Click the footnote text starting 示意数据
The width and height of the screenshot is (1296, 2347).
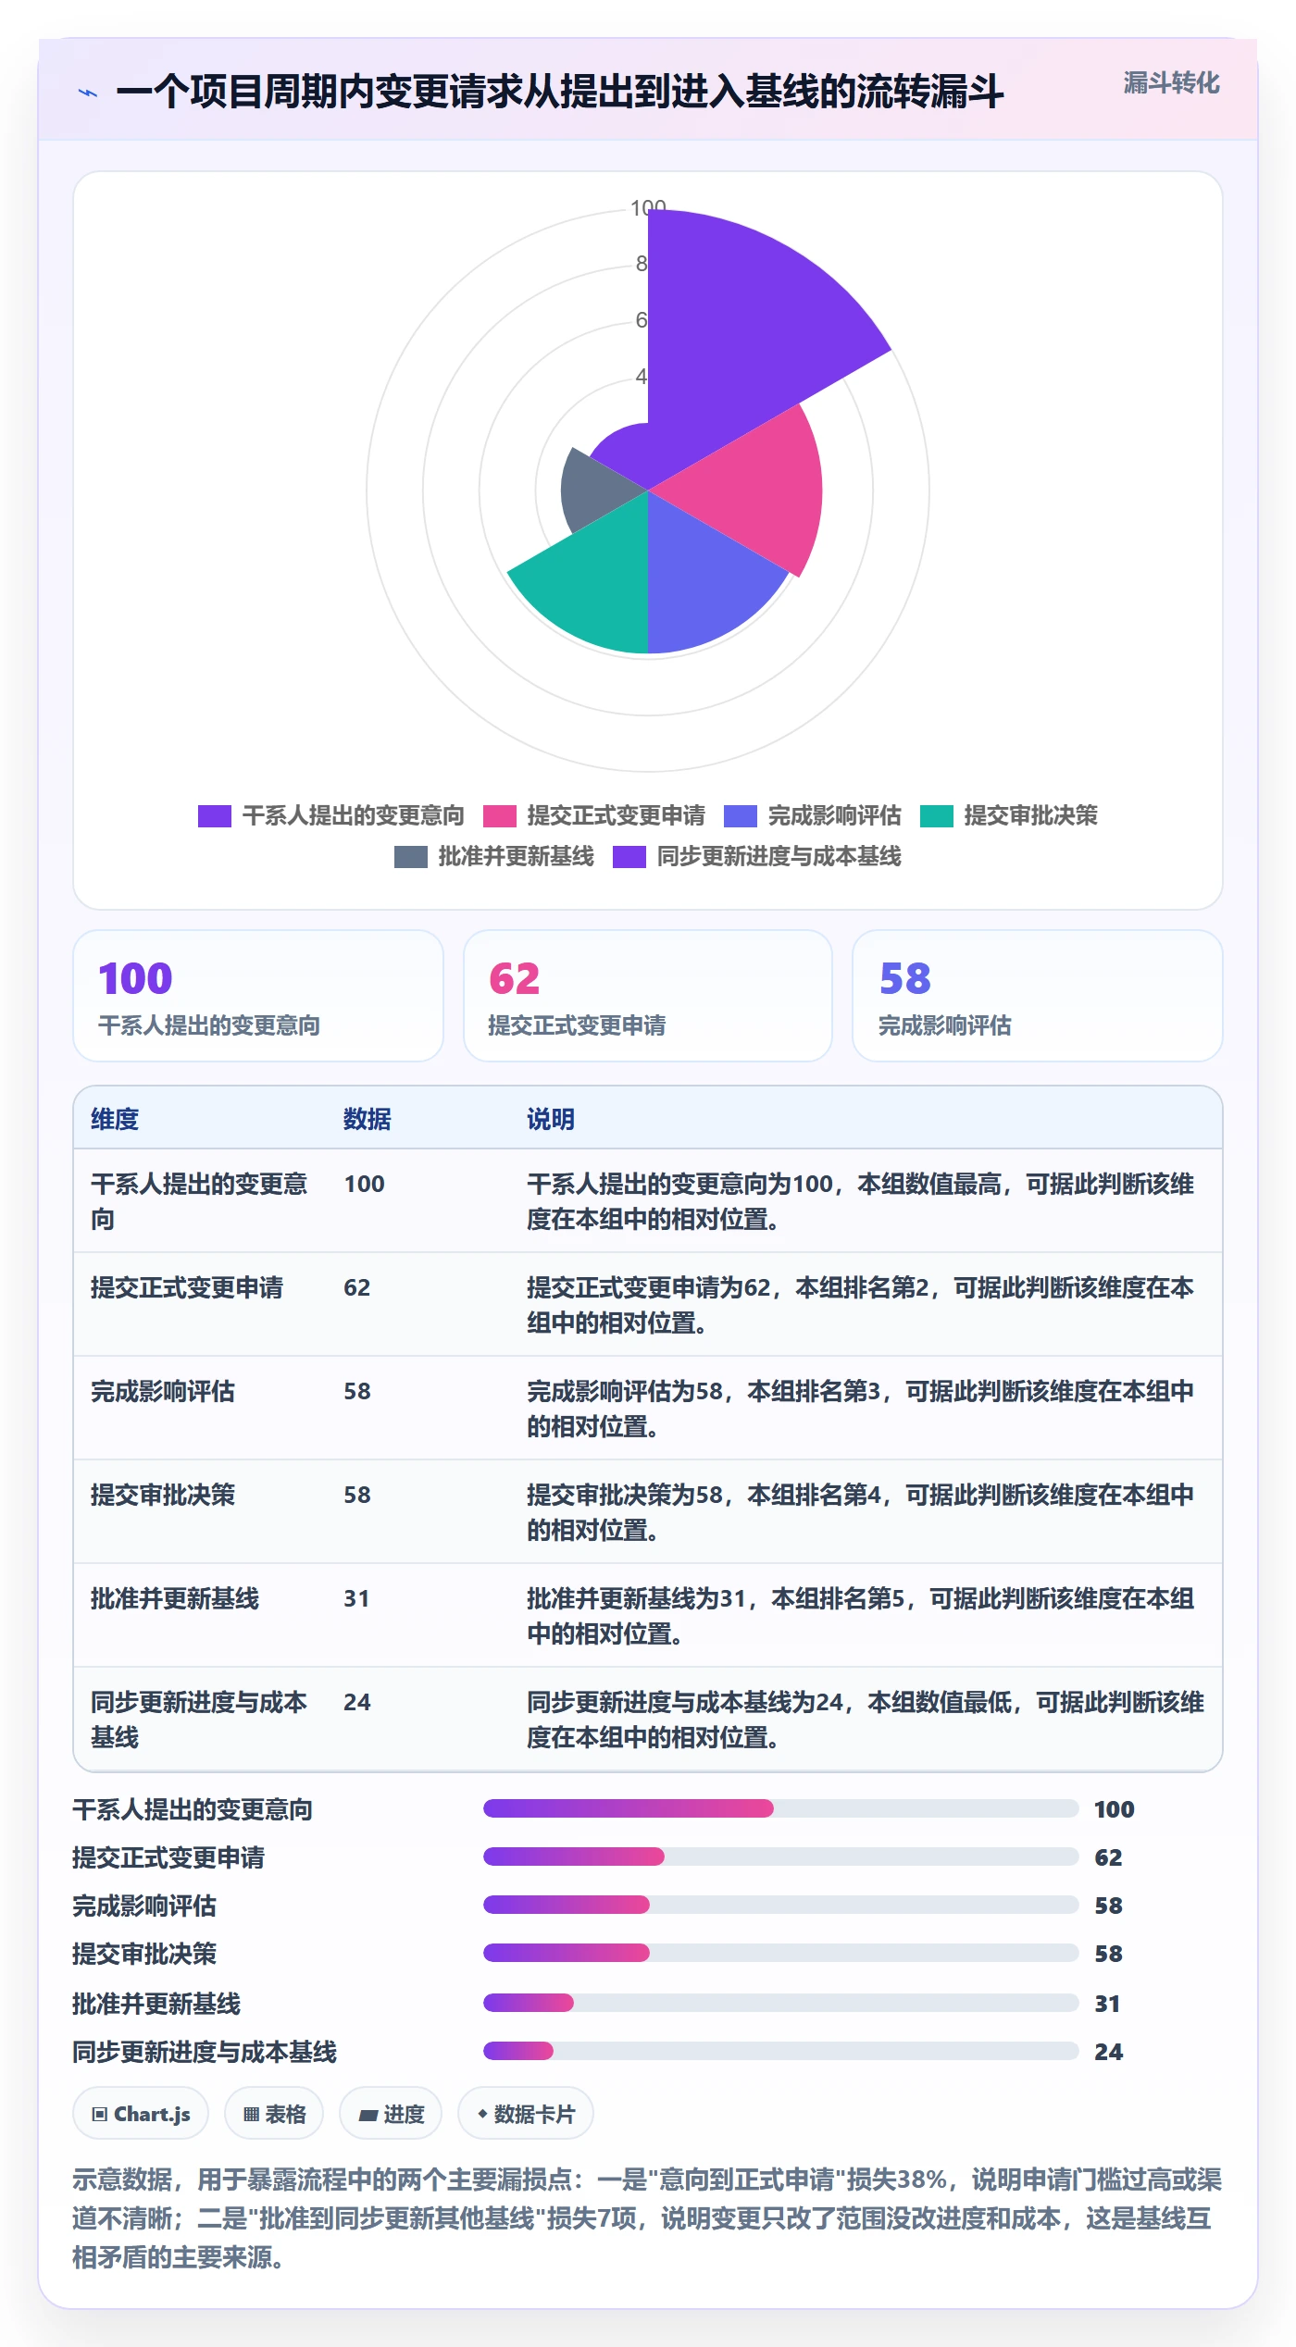click(x=647, y=2218)
